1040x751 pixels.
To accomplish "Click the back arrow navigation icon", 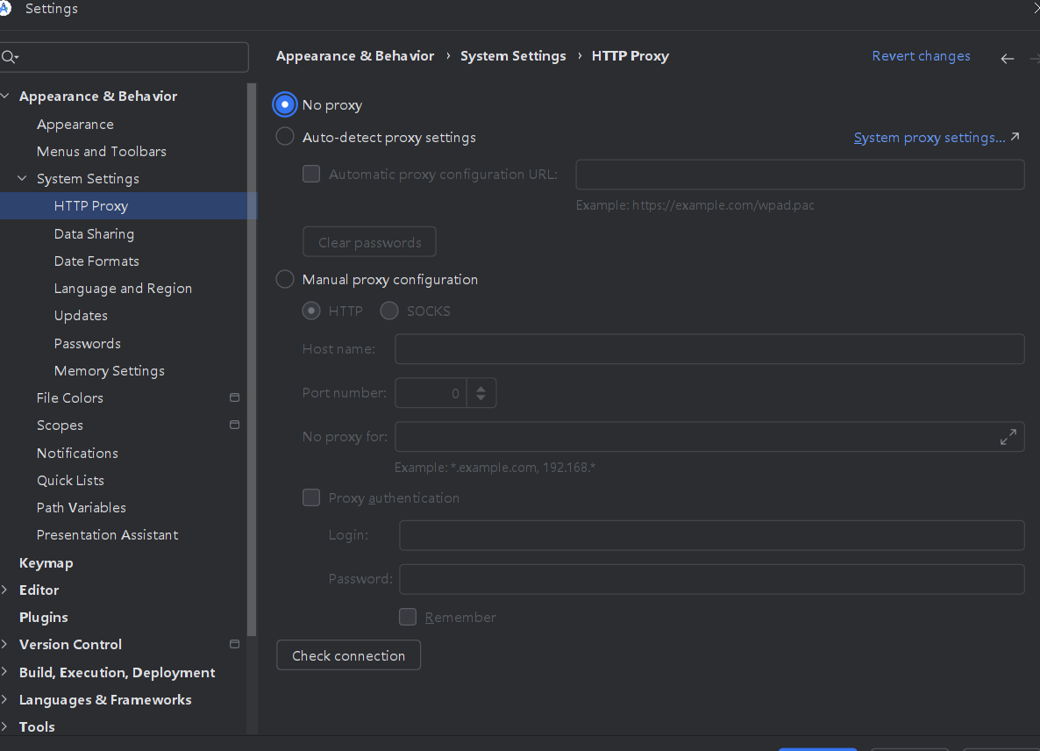I will [1007, 59].
